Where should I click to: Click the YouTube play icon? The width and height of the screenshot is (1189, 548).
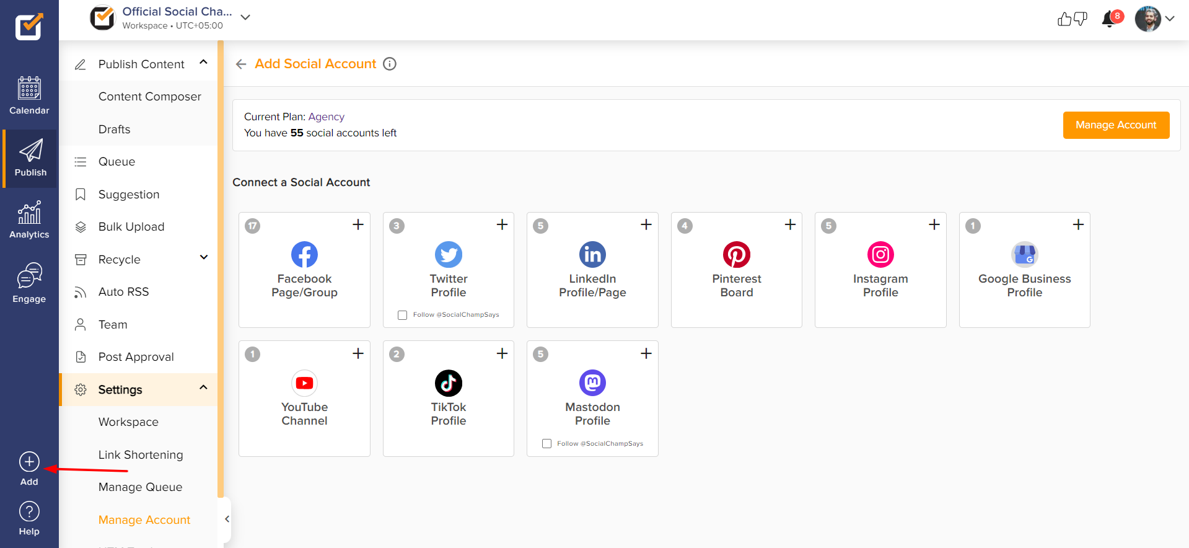click(x=304, y=383)
